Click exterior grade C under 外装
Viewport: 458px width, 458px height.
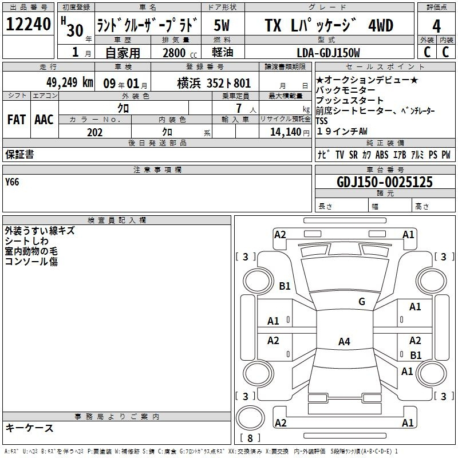[x=427, y=52]
